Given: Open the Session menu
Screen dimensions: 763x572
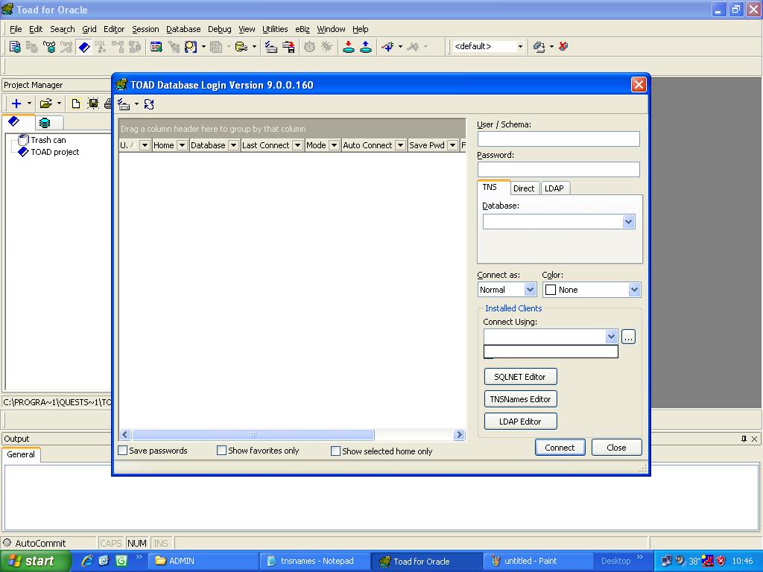Looking at the screenshot, I should (145, 29).
